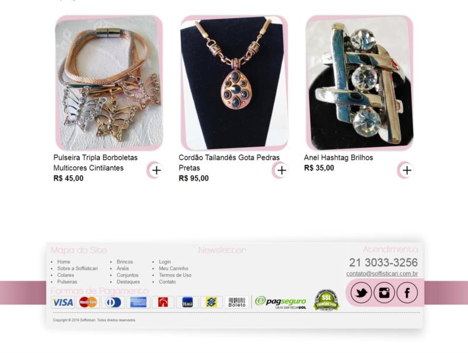468x353 pixels.
Task: Open the Home footer link
Action: [x=64, y=261]
